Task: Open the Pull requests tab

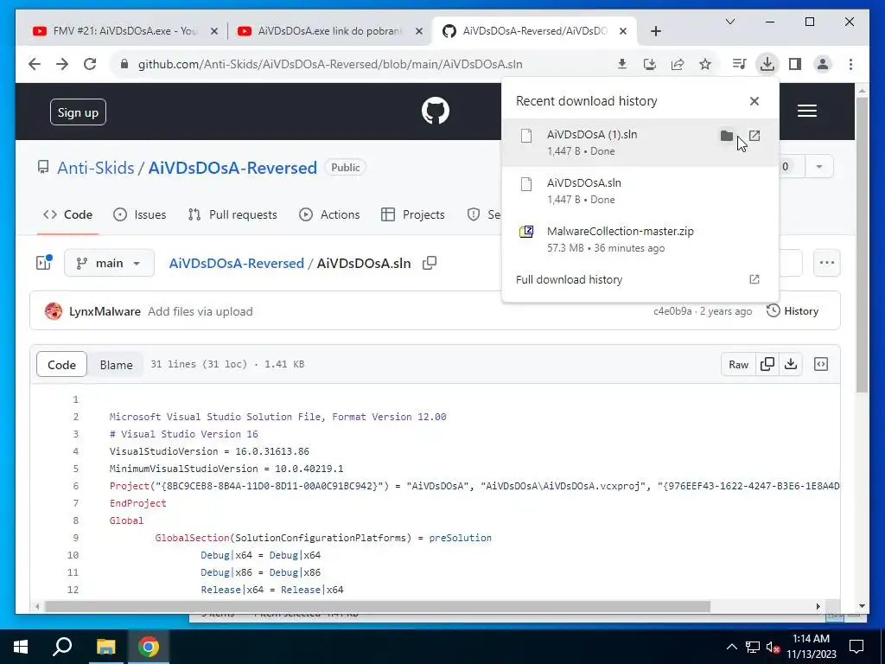Action: (232, 214)
